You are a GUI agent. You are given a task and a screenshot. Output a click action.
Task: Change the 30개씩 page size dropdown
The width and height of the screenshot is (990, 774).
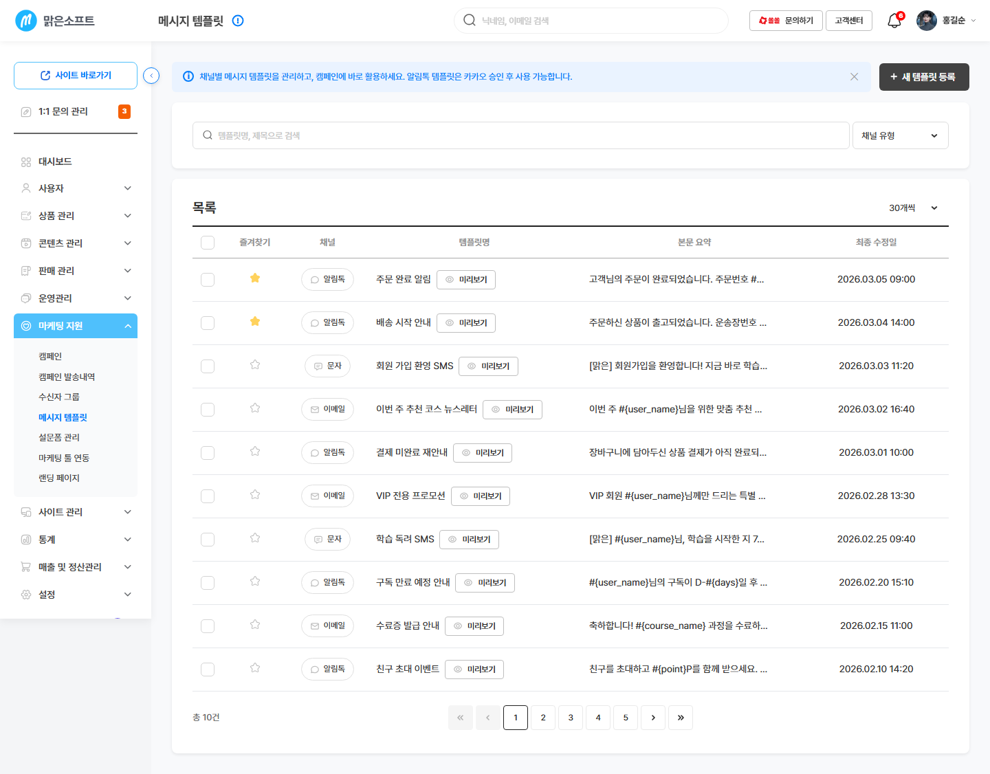(913, 208)
